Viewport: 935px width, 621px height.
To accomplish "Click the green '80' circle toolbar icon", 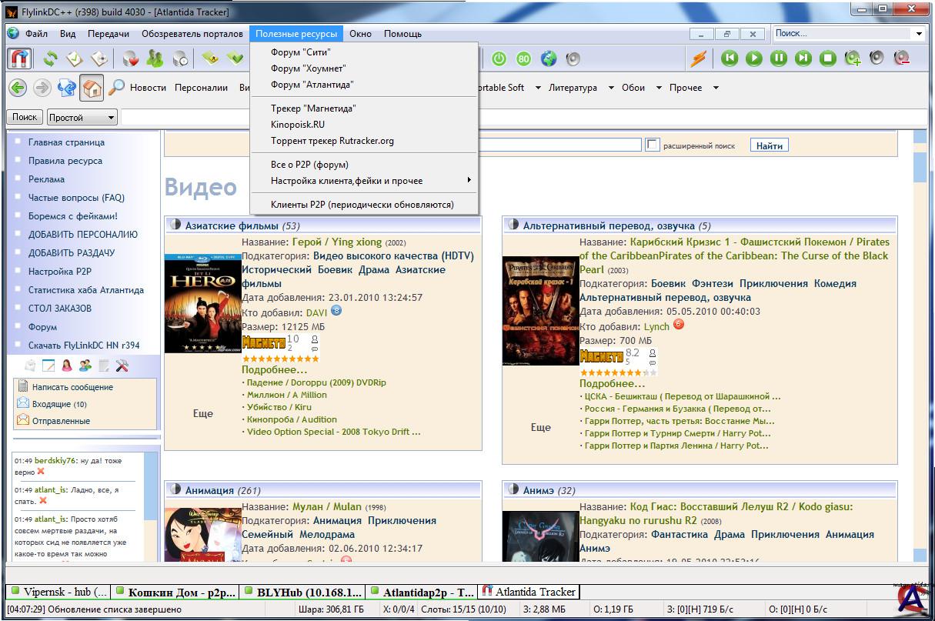I will pos(524,58).
